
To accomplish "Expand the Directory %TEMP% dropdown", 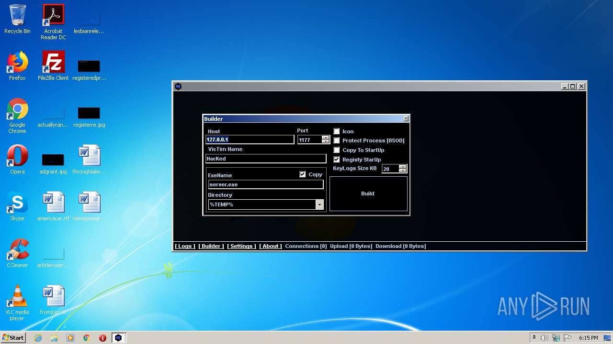I will pos(319,204).
